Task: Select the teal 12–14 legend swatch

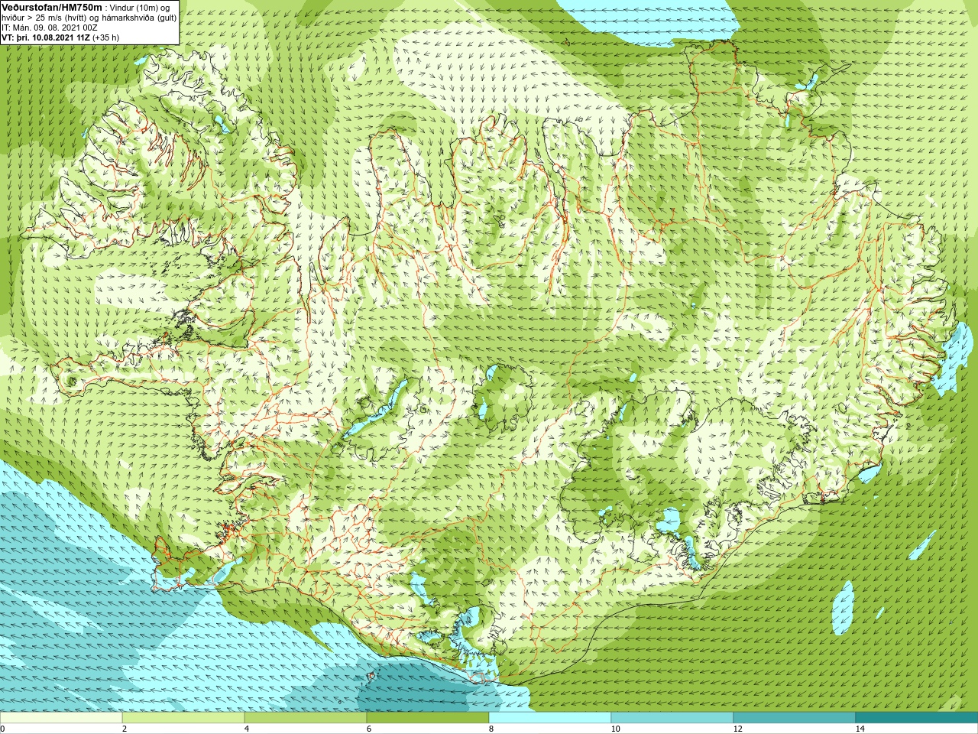Action: pyautogui.click(x=795, y=718)
